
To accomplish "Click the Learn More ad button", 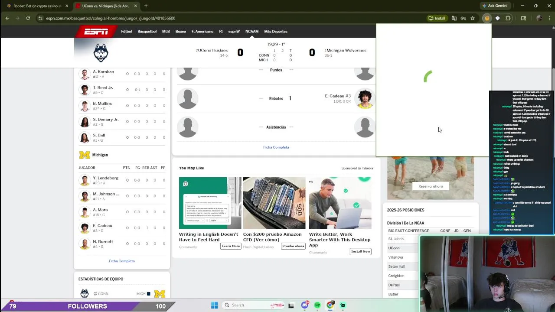I will 231,246.
